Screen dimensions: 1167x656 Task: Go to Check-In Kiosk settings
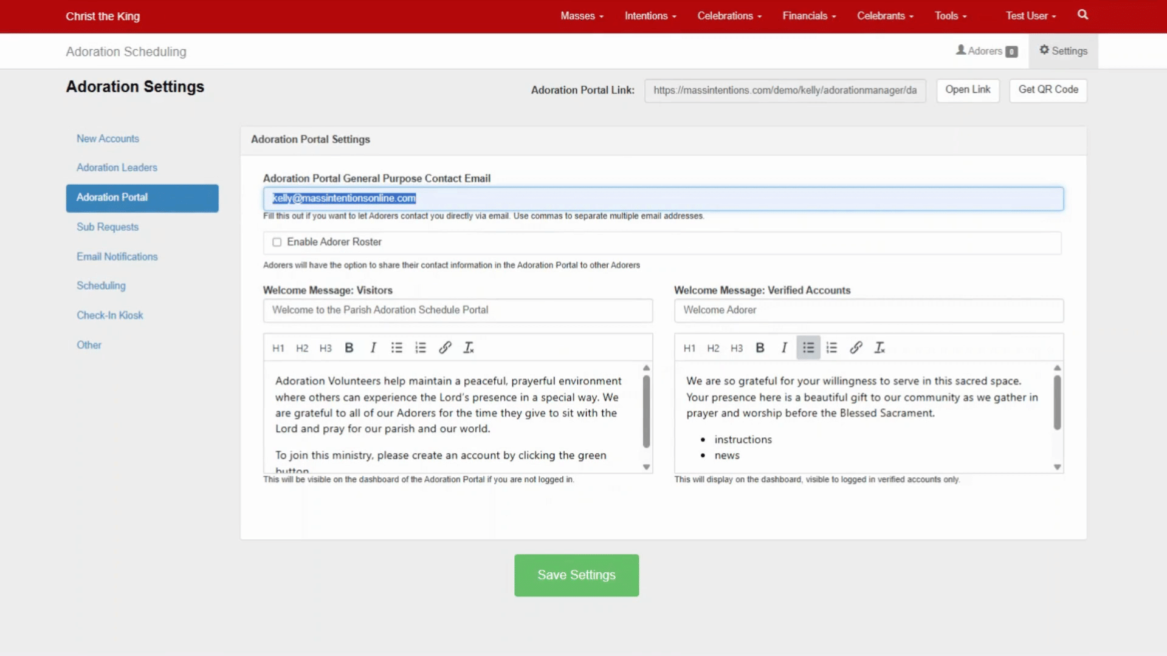109,316
